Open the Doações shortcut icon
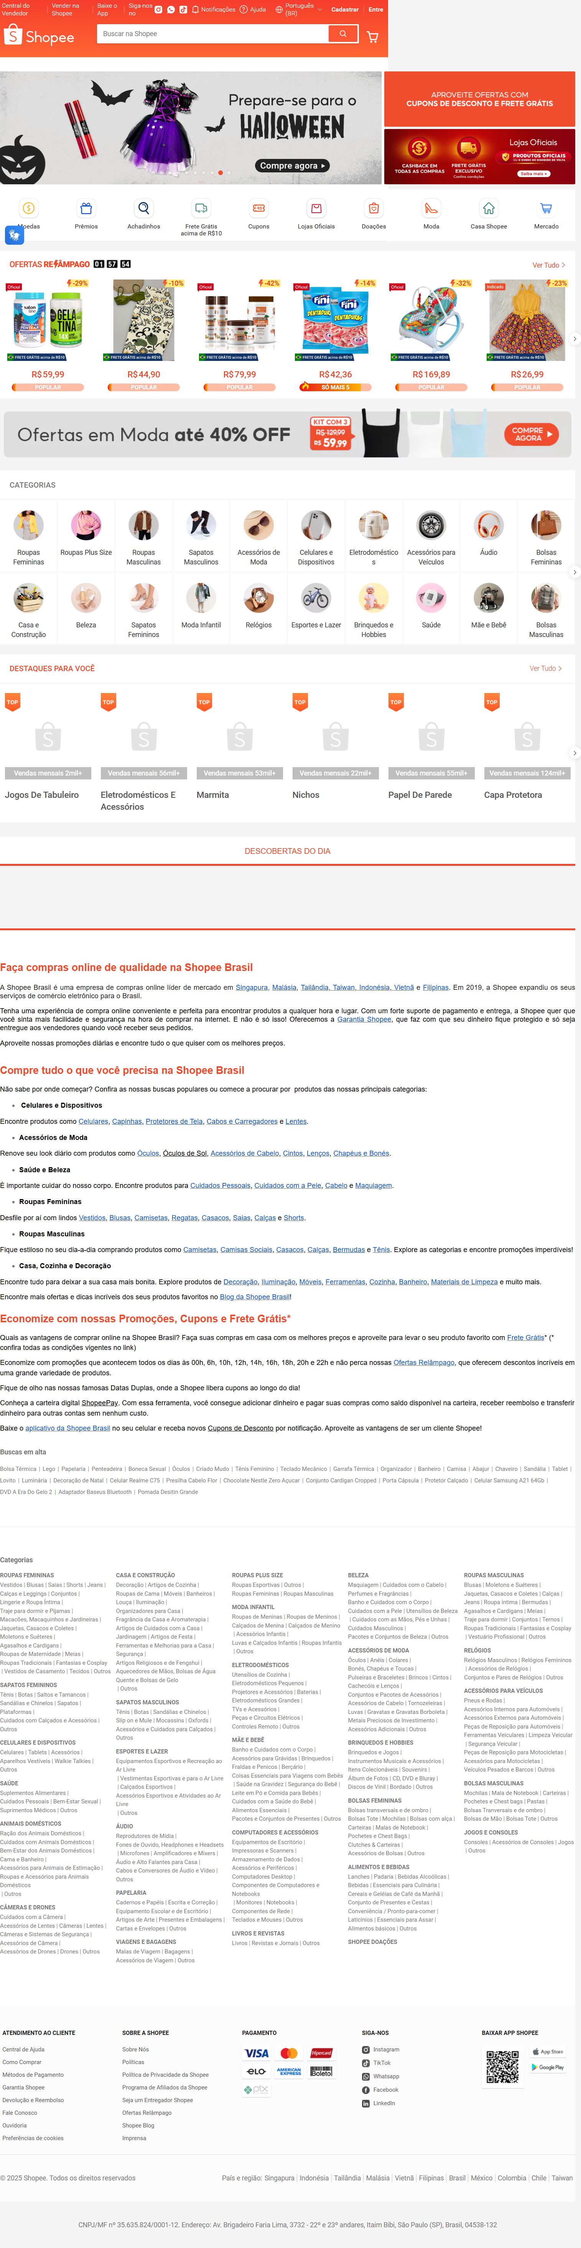Screen dimensions: 581x2248 [374, 215]
